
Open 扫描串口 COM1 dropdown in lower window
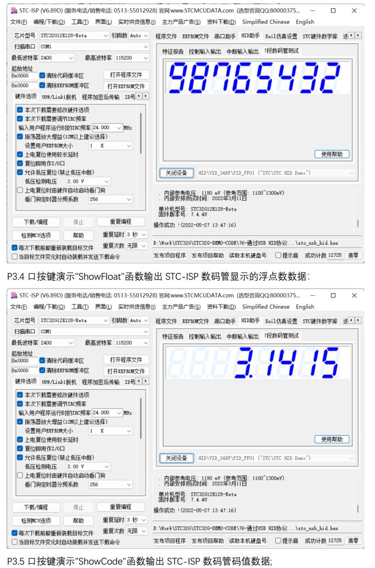[94, 331]
